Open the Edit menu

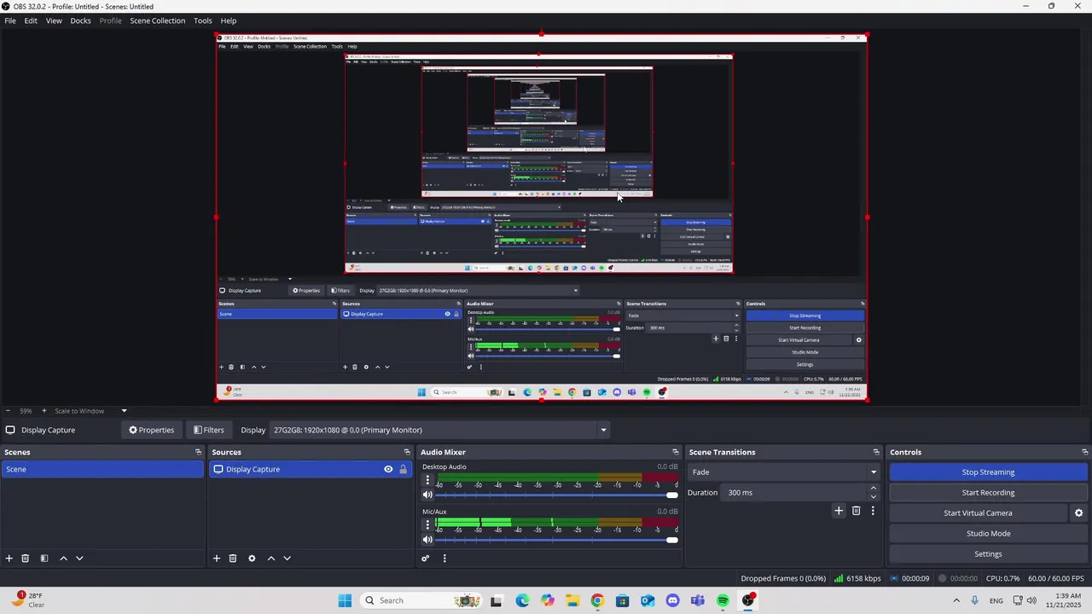(31, 20)
